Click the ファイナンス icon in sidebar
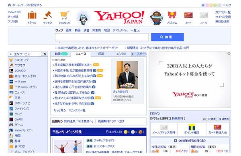 pyautogui.click(x=11, y=109)
